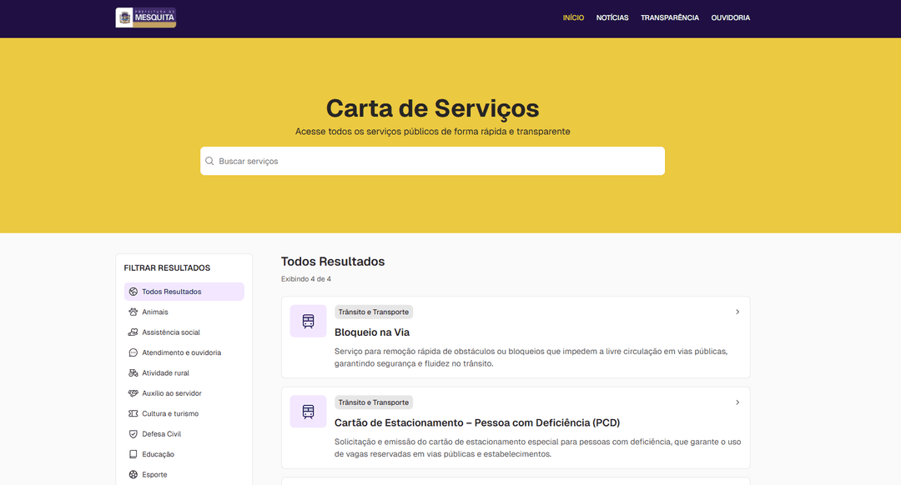Select the paw icon for Animais filter

point(133,312)
